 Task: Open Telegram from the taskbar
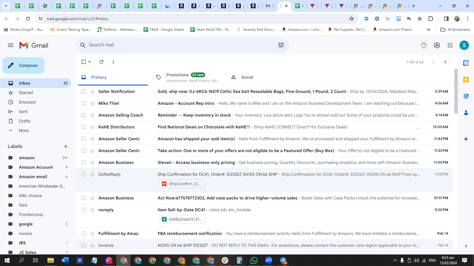(x=283, y=260)
